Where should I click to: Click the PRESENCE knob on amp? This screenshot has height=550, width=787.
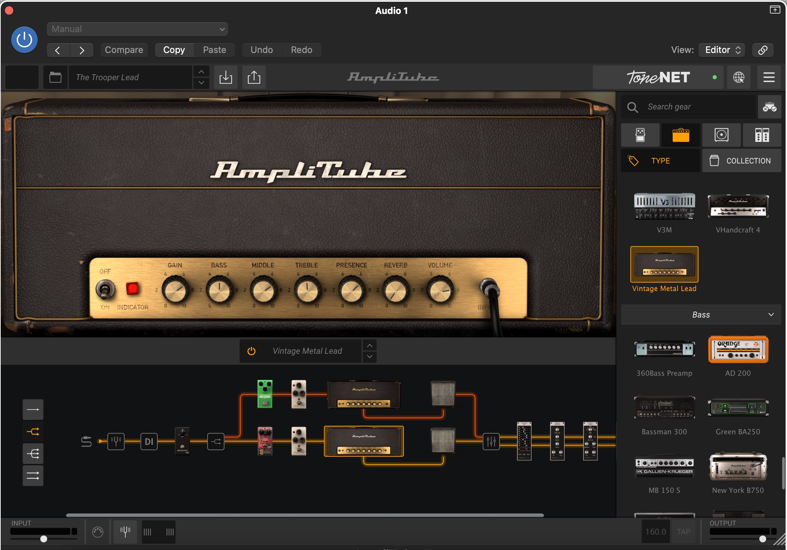pyautogui.click(x=351, y=290)
